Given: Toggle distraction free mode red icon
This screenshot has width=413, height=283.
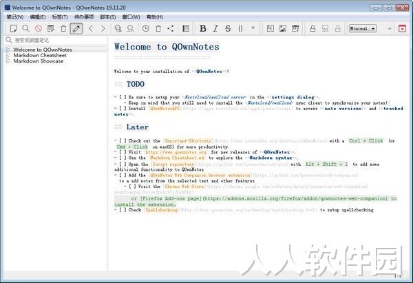Looking at the screenshot, I should 402,28.
